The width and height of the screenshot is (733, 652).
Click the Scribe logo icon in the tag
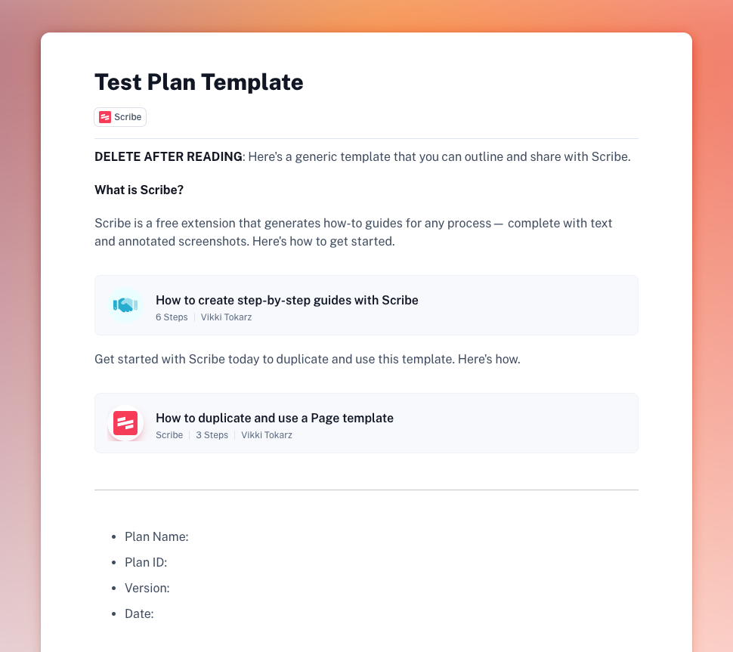click(105, 117)
